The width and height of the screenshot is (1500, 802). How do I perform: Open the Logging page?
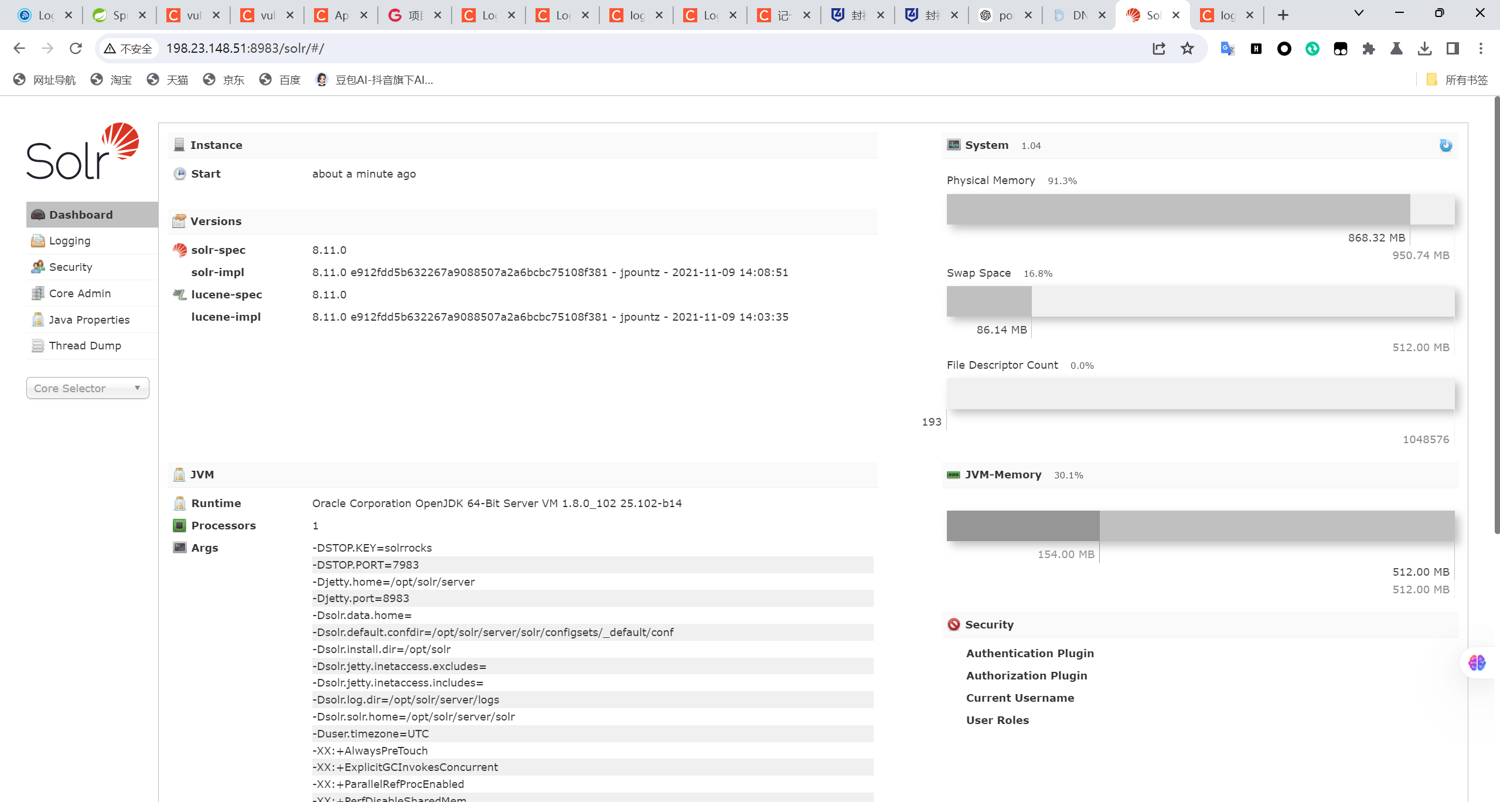92,241
